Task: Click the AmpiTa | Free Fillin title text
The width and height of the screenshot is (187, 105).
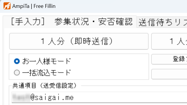Action: point(34,6)
